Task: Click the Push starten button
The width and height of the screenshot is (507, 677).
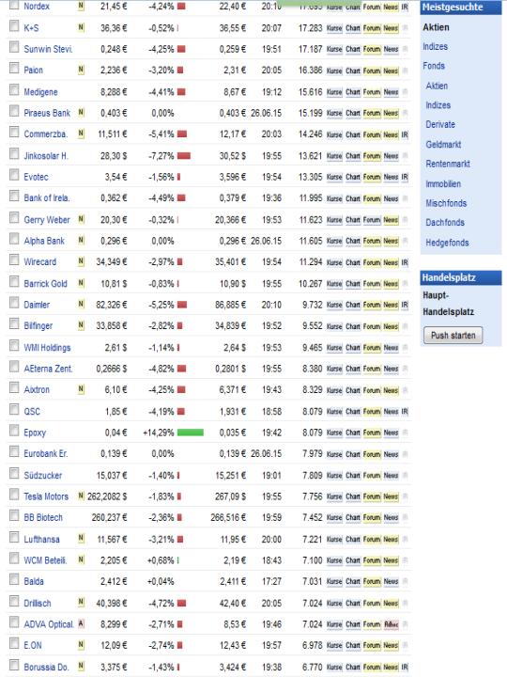Action: tap(453, 336)
